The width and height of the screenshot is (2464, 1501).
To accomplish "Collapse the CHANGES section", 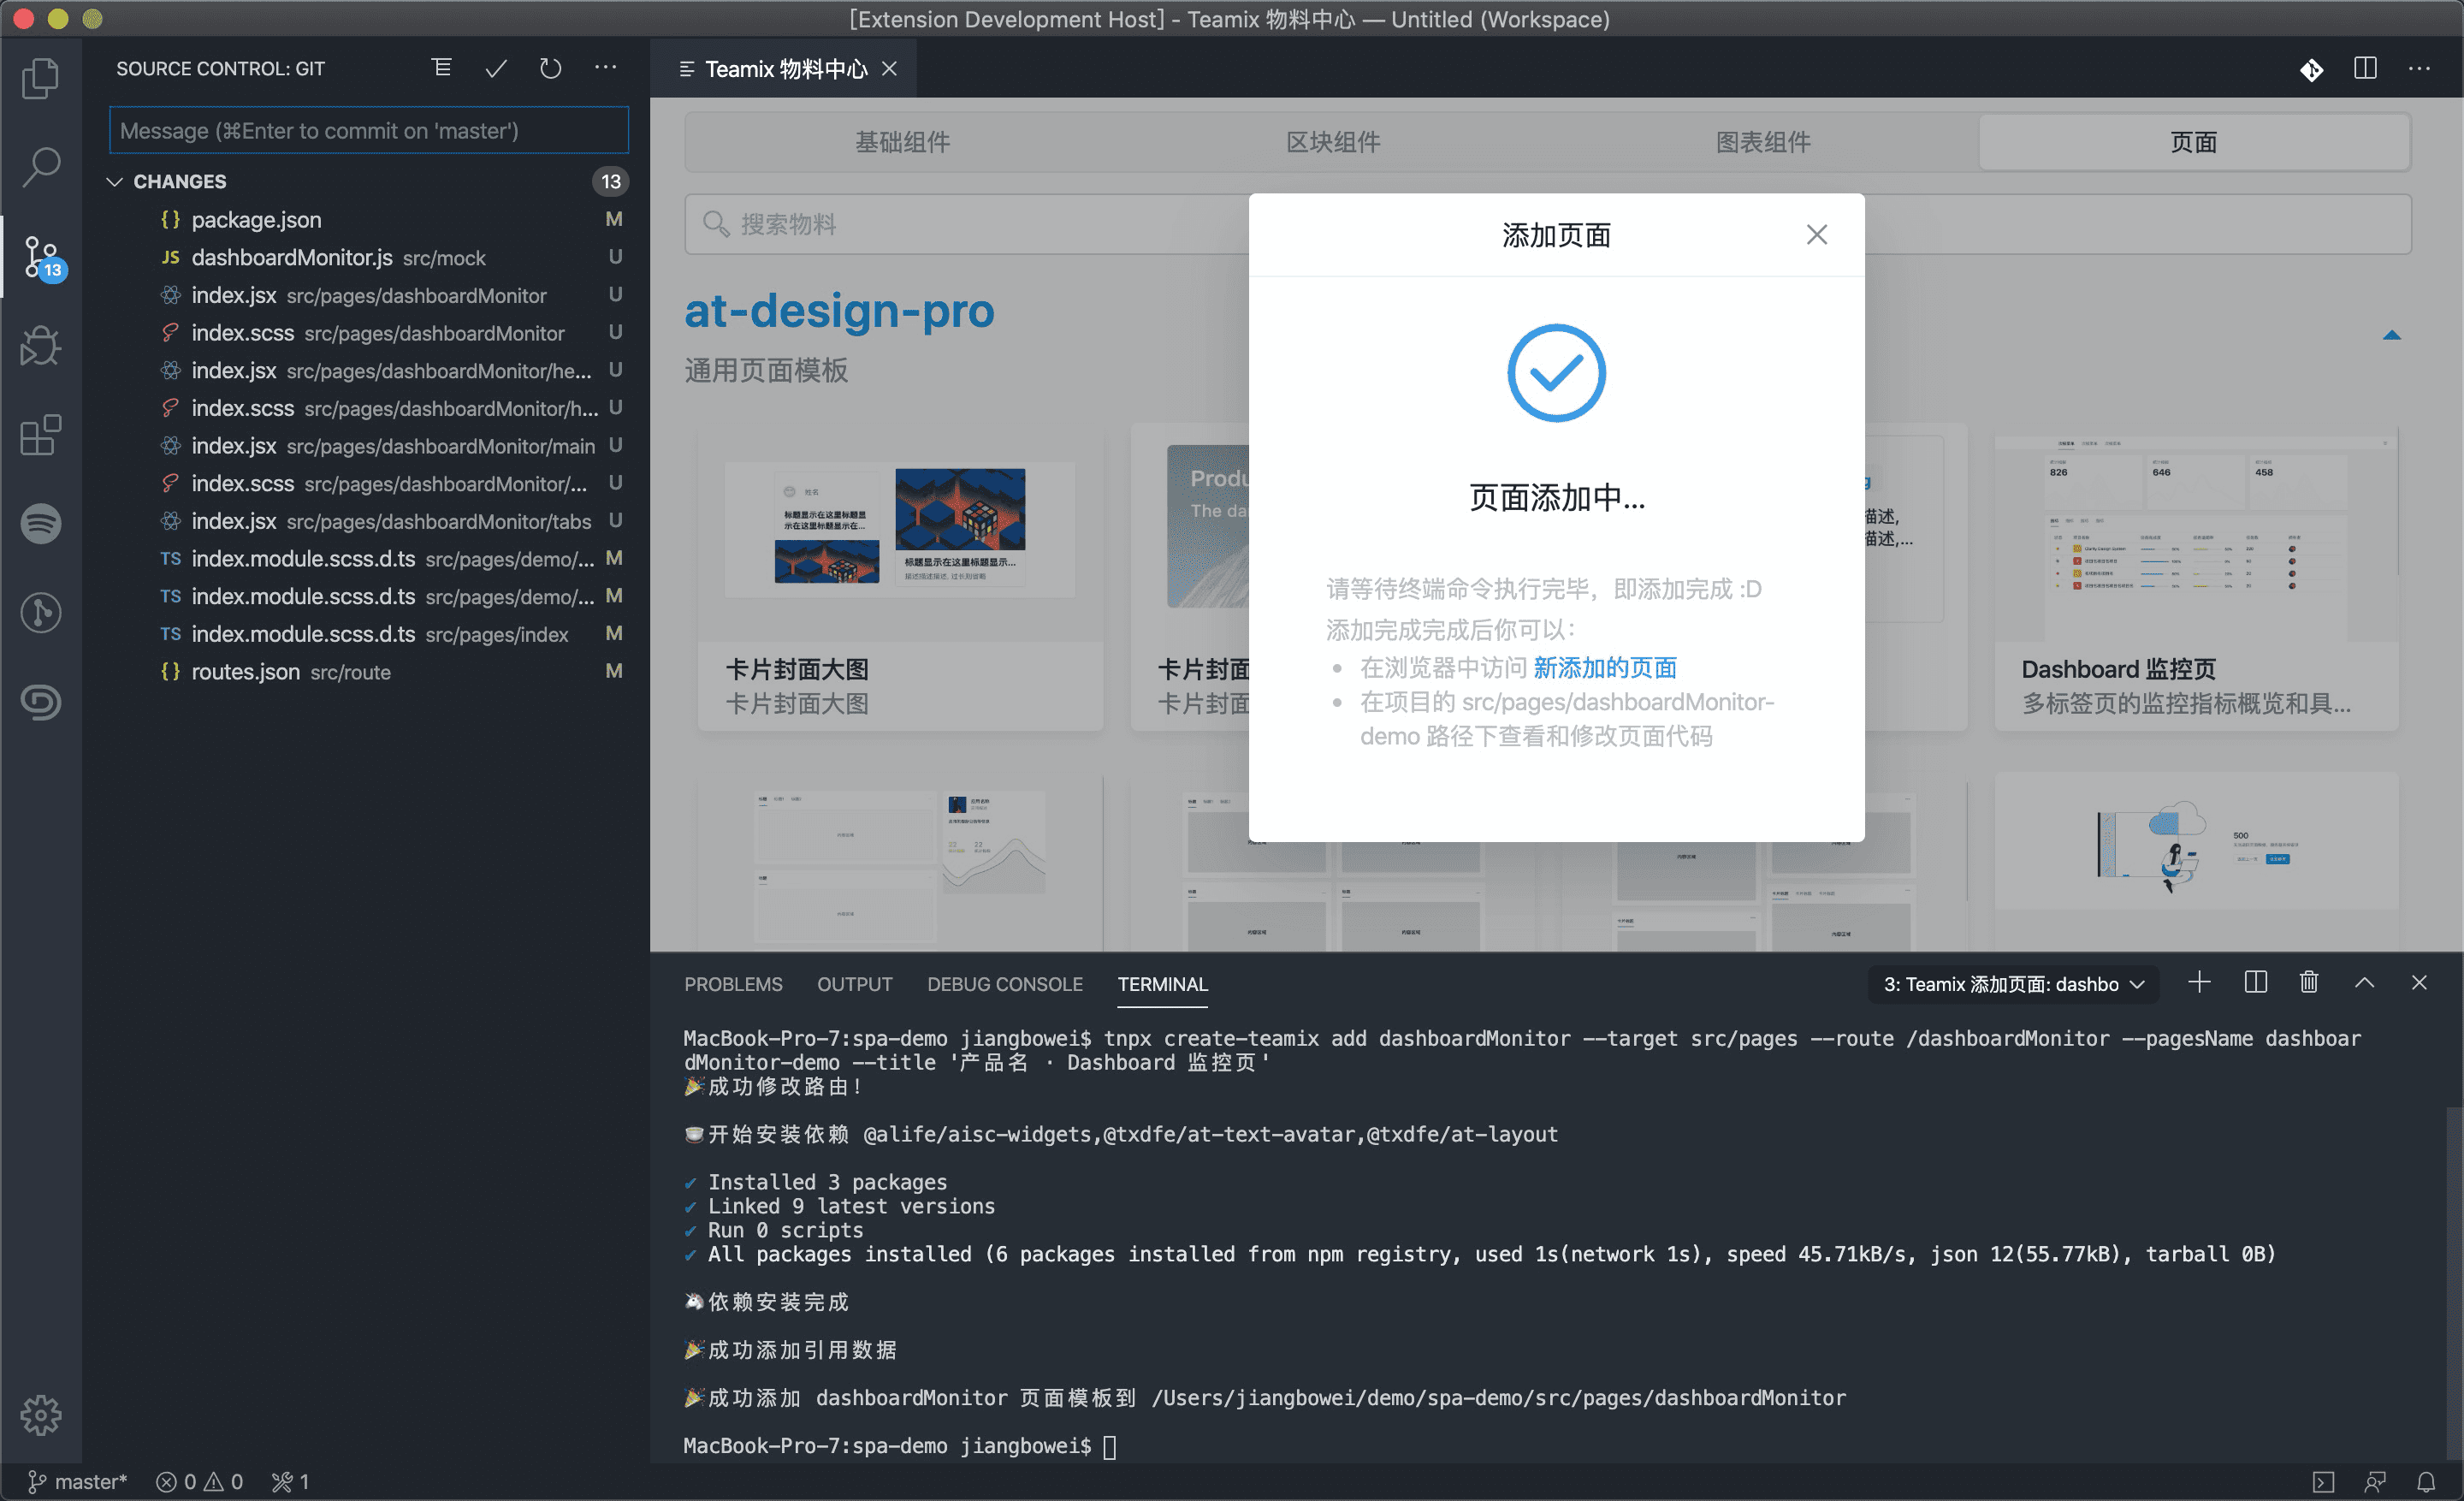I will coord(115,181).
